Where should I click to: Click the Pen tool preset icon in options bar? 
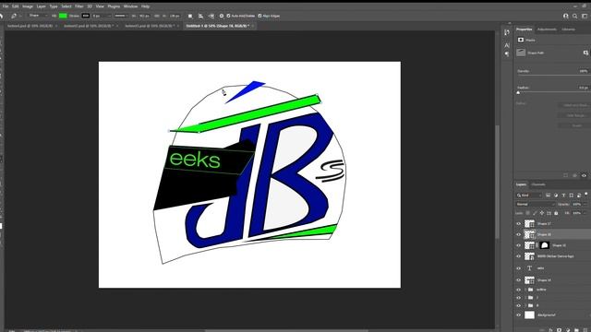tap(14, 16)
